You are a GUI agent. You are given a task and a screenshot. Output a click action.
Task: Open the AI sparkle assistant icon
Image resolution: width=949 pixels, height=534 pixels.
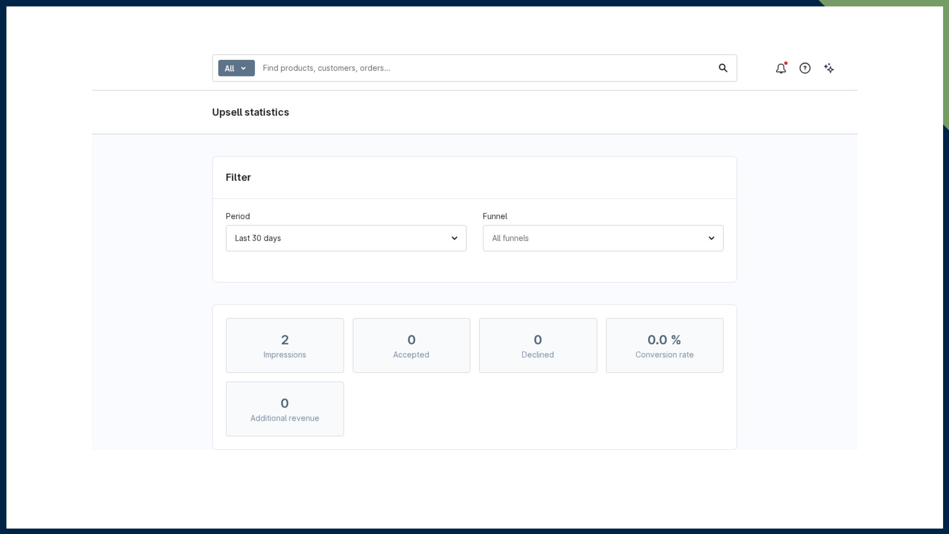coord(829,68)
